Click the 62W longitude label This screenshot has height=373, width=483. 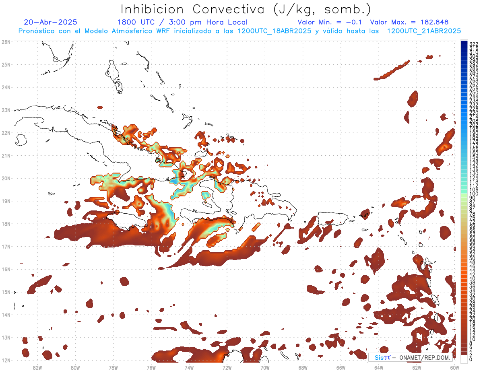417,367
